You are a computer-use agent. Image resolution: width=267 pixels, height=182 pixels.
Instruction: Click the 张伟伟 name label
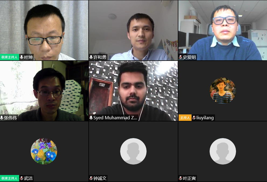[x=11, y=118]
